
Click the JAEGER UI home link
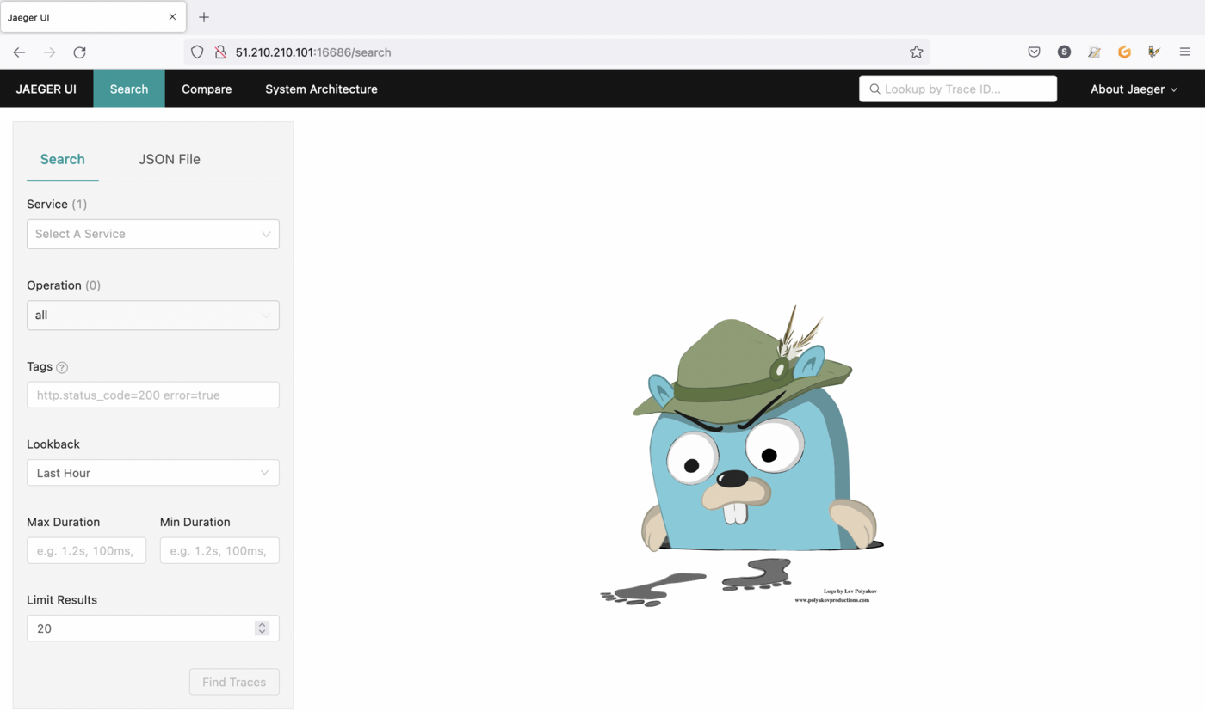click(x=46, y=89)
